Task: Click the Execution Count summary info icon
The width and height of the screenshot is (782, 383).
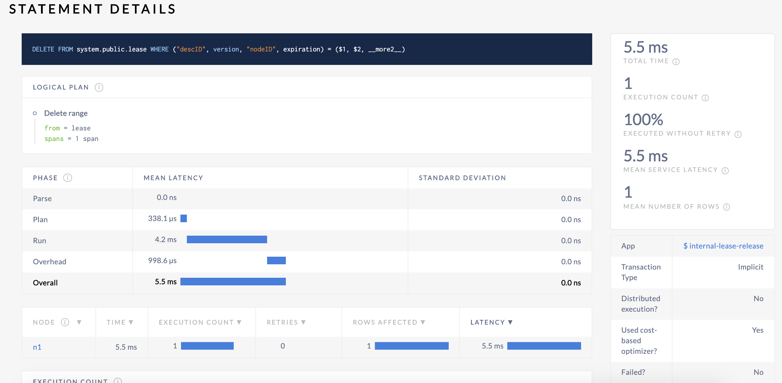Action: coord(705,98)
